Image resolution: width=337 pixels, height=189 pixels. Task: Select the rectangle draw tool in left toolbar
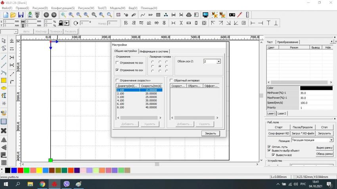pos(4,80)
